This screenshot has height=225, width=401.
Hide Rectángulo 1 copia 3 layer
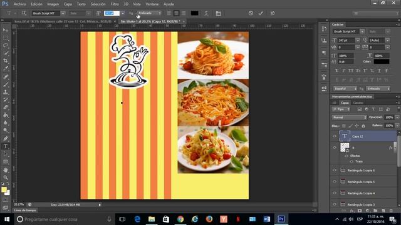pos(335,204)
